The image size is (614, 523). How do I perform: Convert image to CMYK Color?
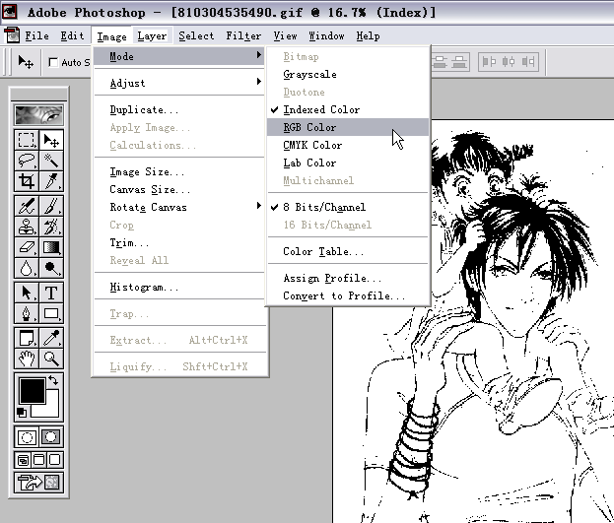tap(348, 145)
